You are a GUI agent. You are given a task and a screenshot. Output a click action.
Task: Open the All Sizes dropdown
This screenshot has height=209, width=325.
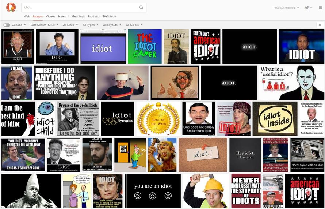[70, 25]
